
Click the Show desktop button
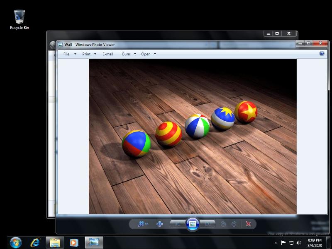[328, 242]
